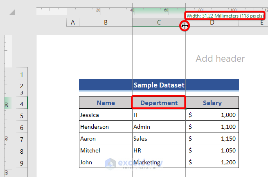Select the Name header cell
Image resolution: width=268 pixels, height=177 pixels.
point(106,103)
